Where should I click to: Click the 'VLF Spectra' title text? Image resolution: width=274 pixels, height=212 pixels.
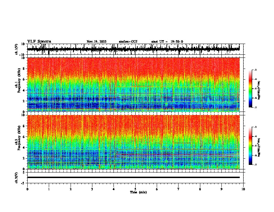39,42
